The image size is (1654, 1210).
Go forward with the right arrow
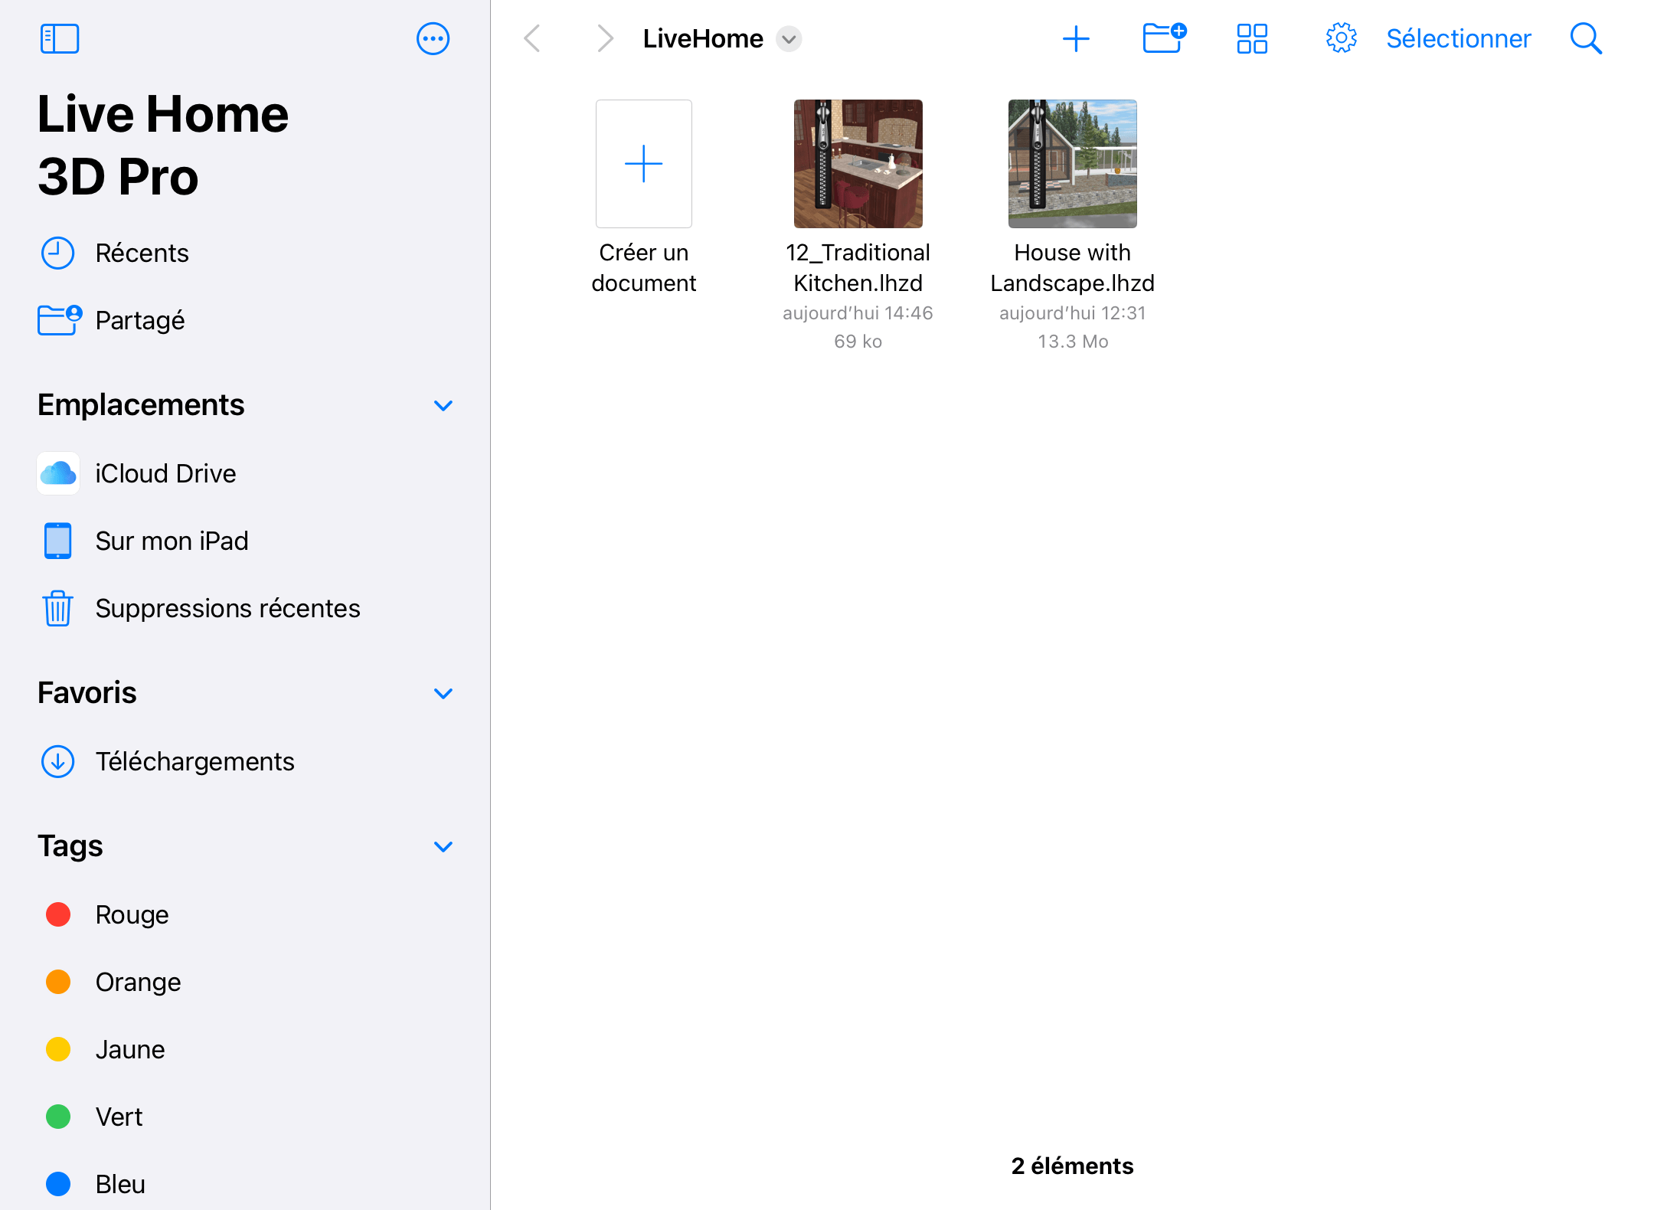[x=605, y=38]
